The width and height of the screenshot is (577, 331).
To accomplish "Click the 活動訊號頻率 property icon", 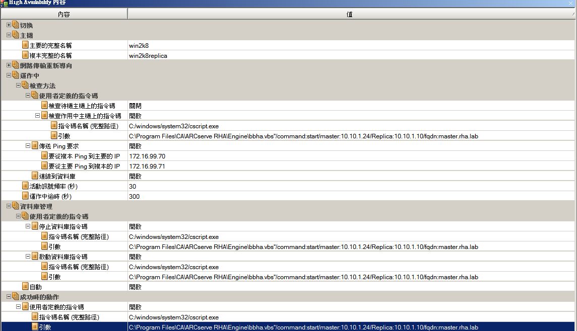I will coord(25,186).
